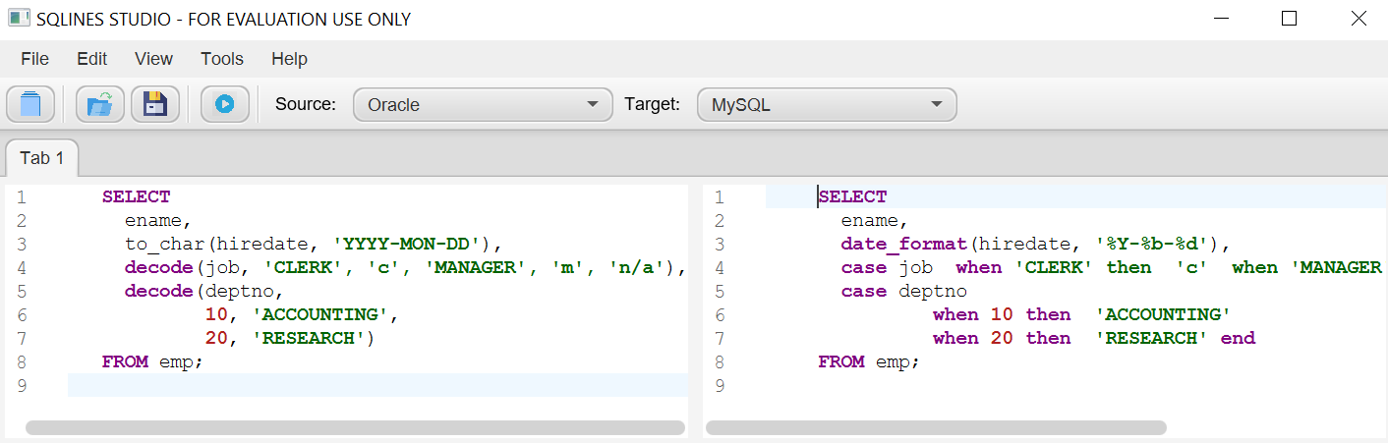Click '%Y-%b-%d' string in target pane
The width and height of the screenshot is (1388, 443).
pos(1158,244)
